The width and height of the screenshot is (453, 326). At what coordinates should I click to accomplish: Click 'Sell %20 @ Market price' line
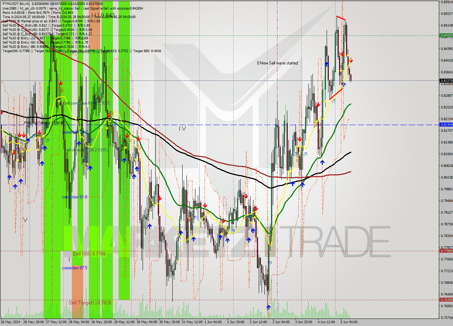[51, 21]
